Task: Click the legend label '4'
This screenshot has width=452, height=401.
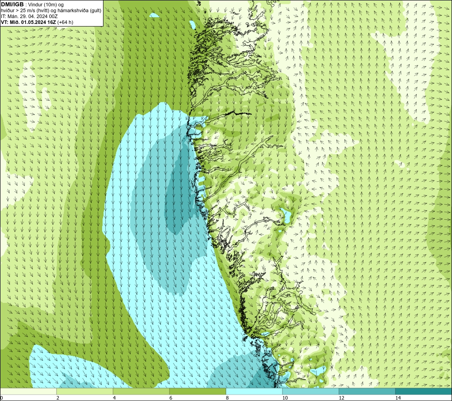Action: [114, 398]
